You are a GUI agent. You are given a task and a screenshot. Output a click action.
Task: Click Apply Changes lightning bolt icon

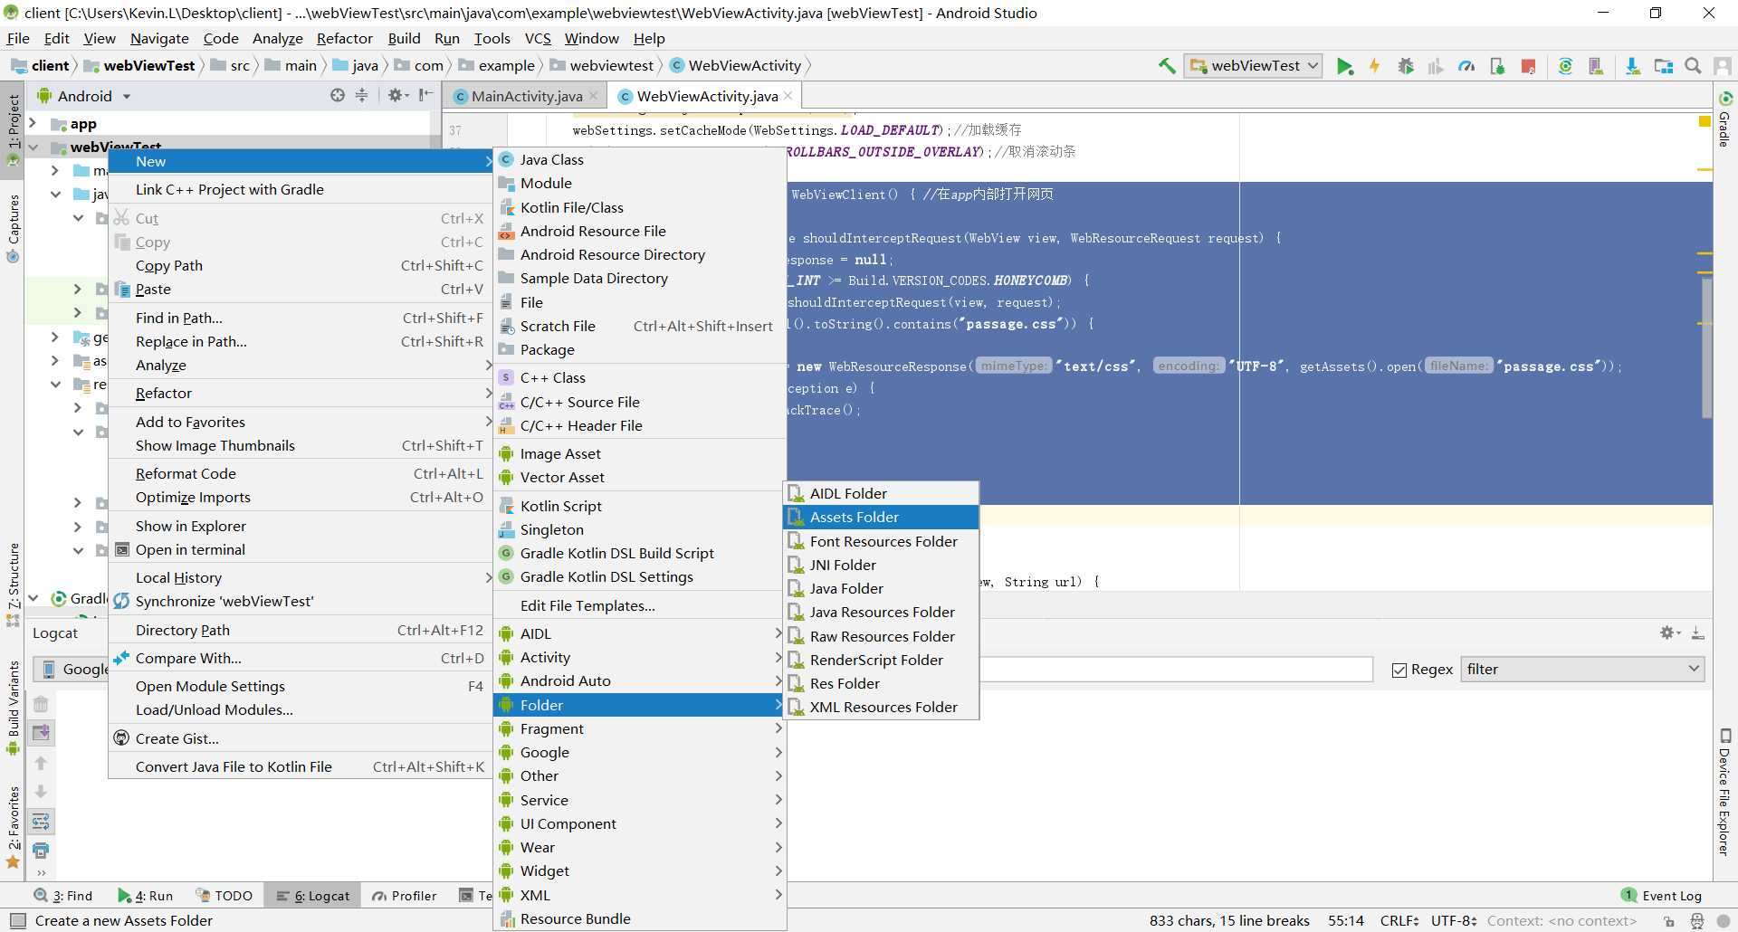[1375, 66]
